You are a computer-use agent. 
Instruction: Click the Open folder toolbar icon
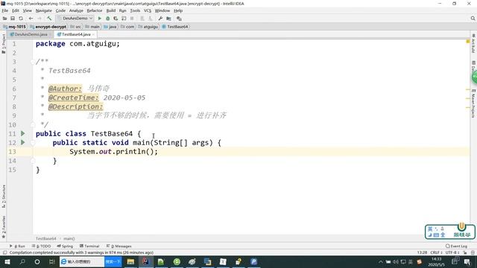(4, 19)
